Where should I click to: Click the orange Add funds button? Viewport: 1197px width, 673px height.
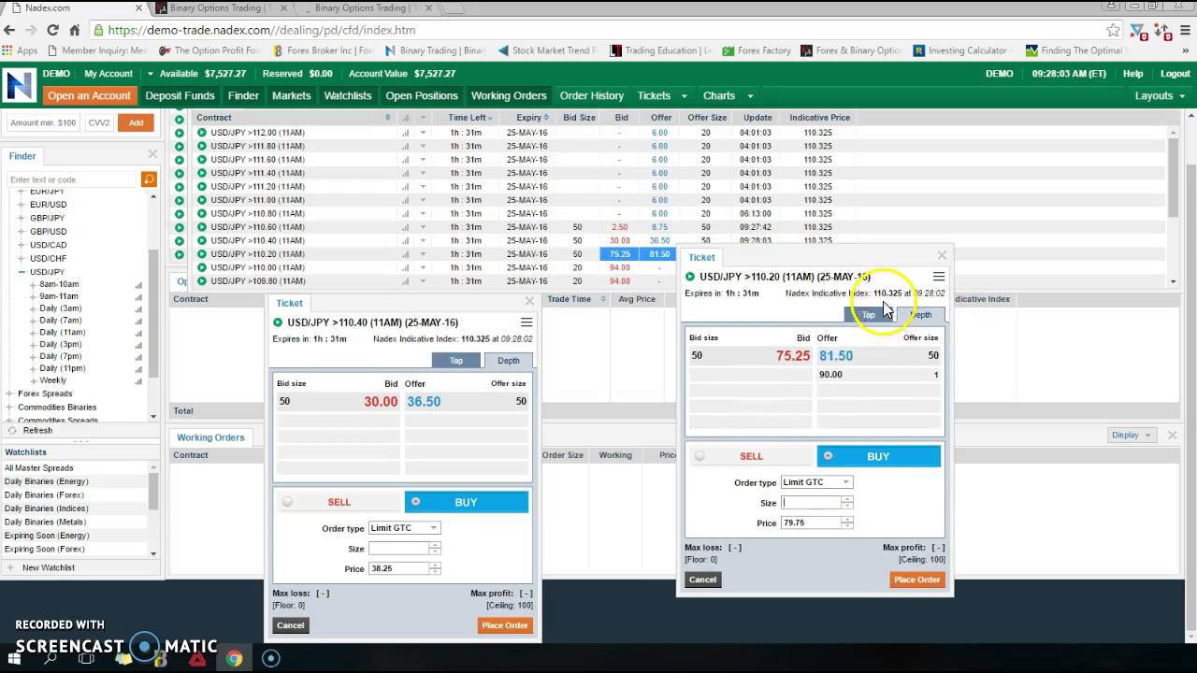(x=136, y=122)
